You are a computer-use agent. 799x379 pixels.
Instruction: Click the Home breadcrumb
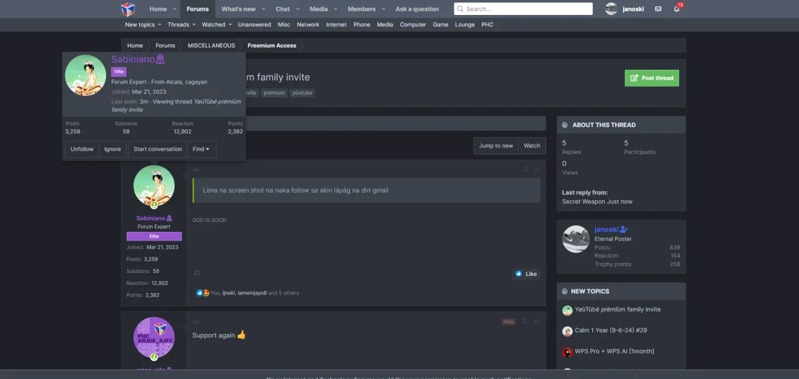(x=135, y=46)
